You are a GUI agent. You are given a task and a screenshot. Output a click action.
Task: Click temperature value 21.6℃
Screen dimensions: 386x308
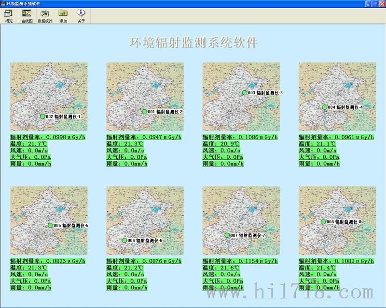pos(221,268)
